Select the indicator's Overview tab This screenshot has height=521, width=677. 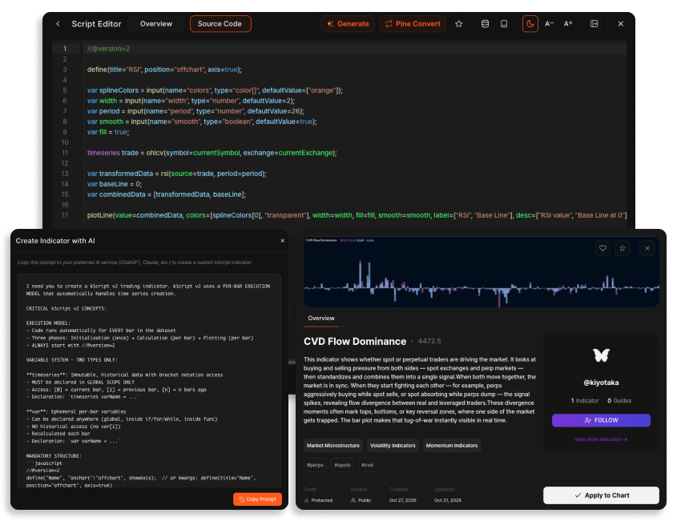[321, 318]
